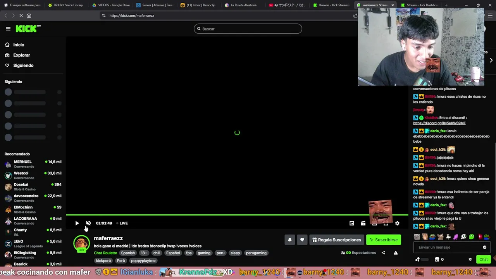
Task: Open recommended channel LACOBRAAA
Action: click(33, 220)
